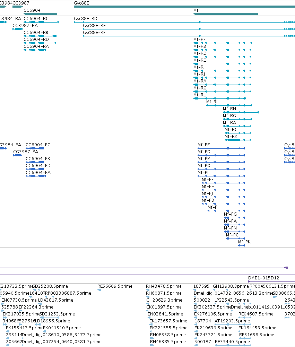Select polypeptide CG6904-PC

click(x=38, y=145)
